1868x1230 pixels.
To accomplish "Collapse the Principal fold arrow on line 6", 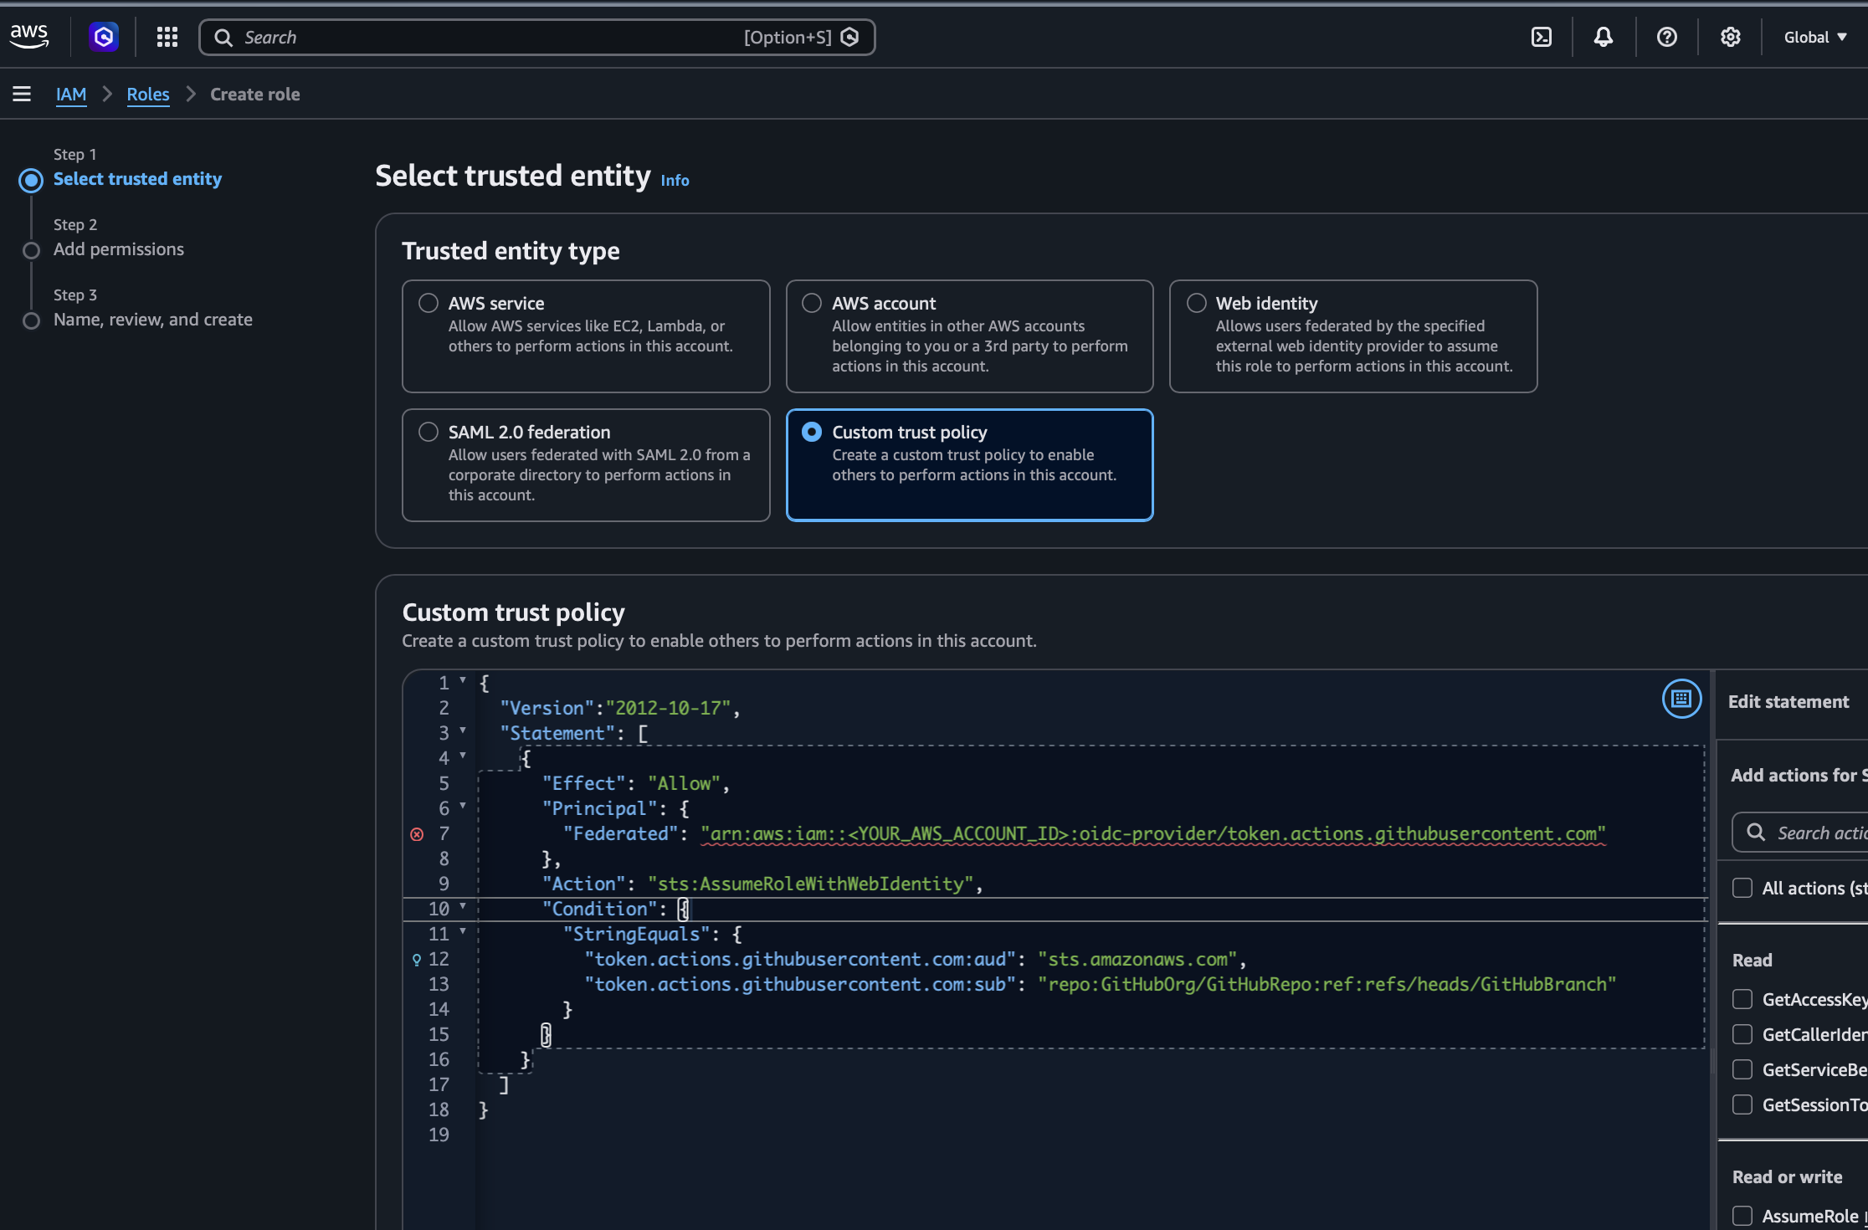I will tap(463, 806).
